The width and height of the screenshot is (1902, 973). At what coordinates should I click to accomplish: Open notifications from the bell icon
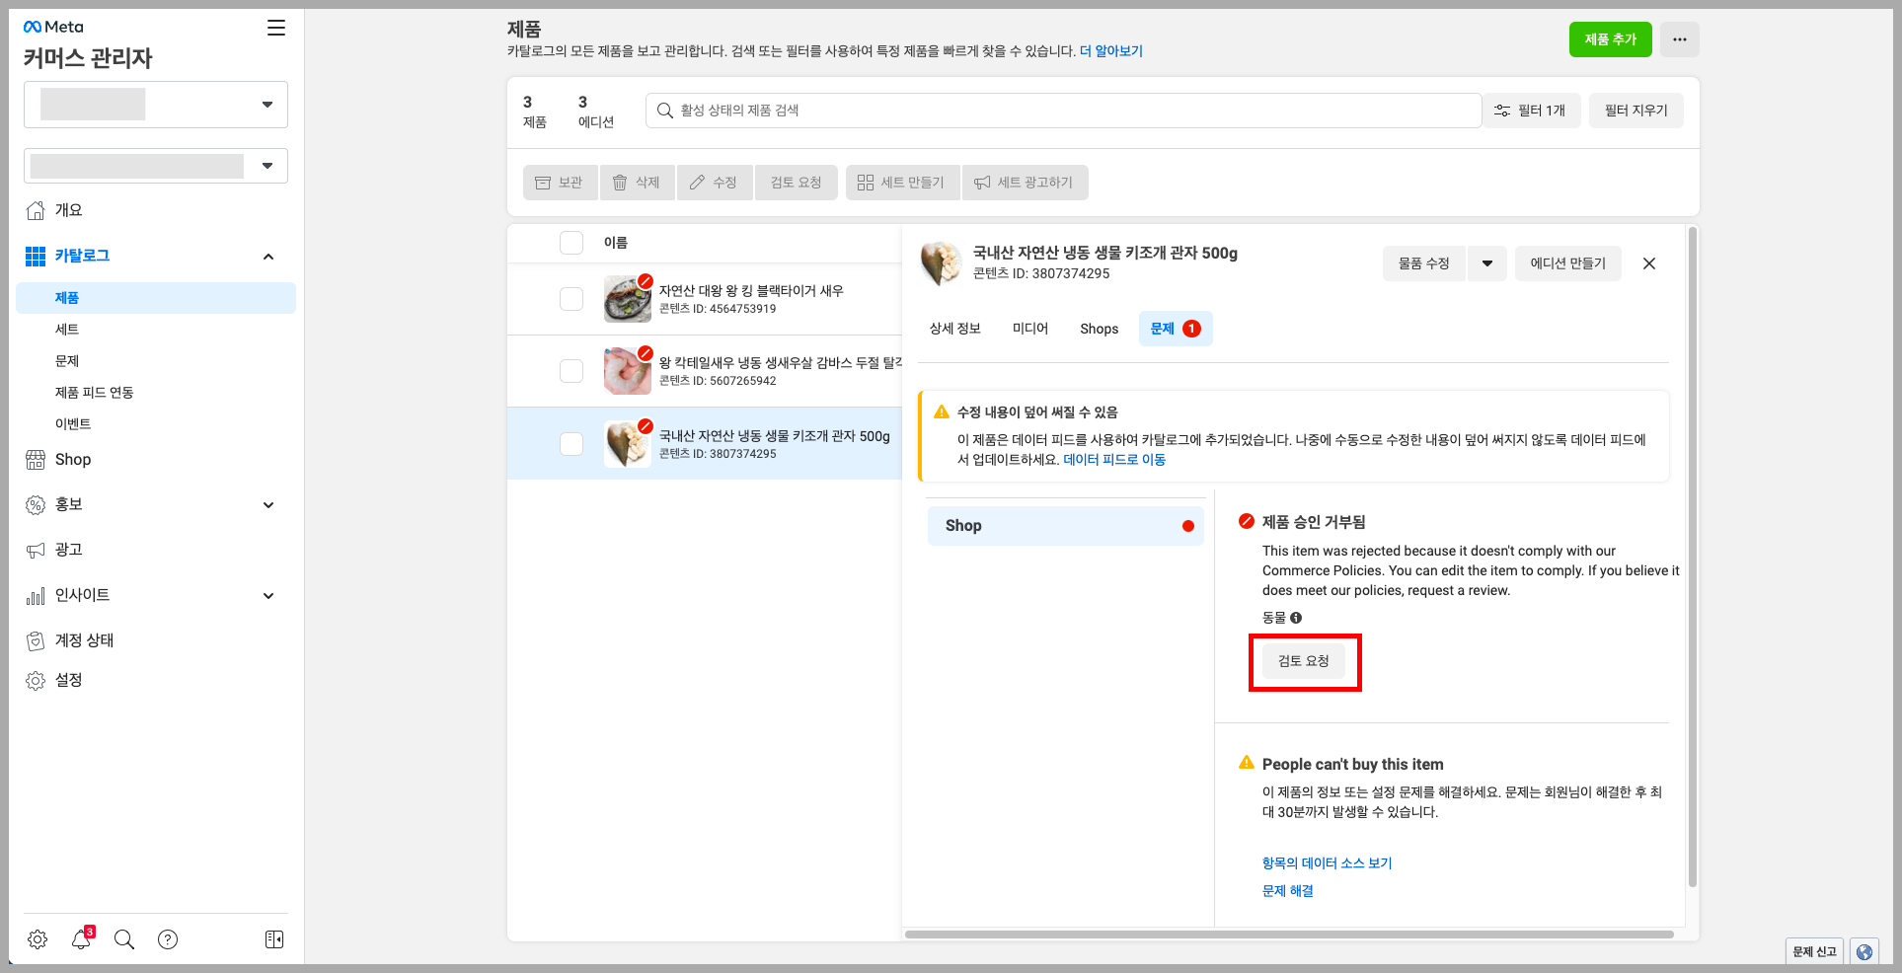click(x=81, y=939)
